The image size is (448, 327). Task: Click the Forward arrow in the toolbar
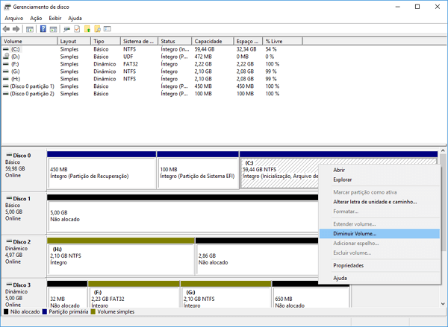16,29
